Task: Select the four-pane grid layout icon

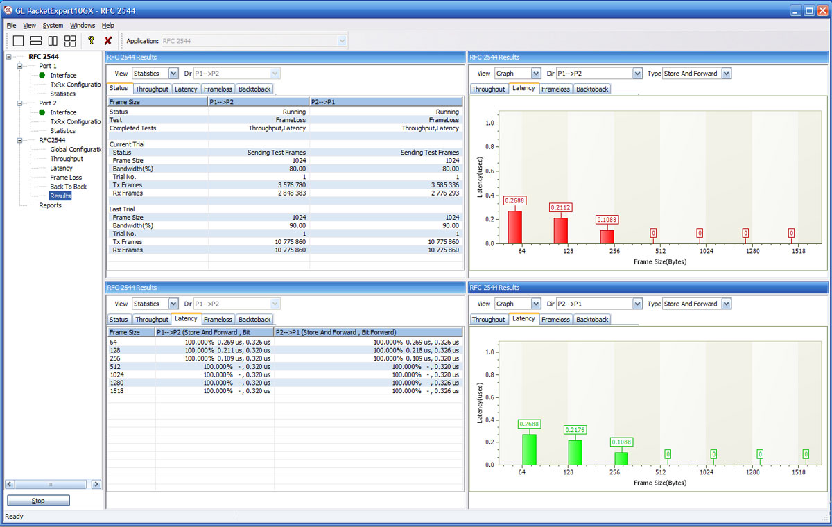Action: click(70, 41)
